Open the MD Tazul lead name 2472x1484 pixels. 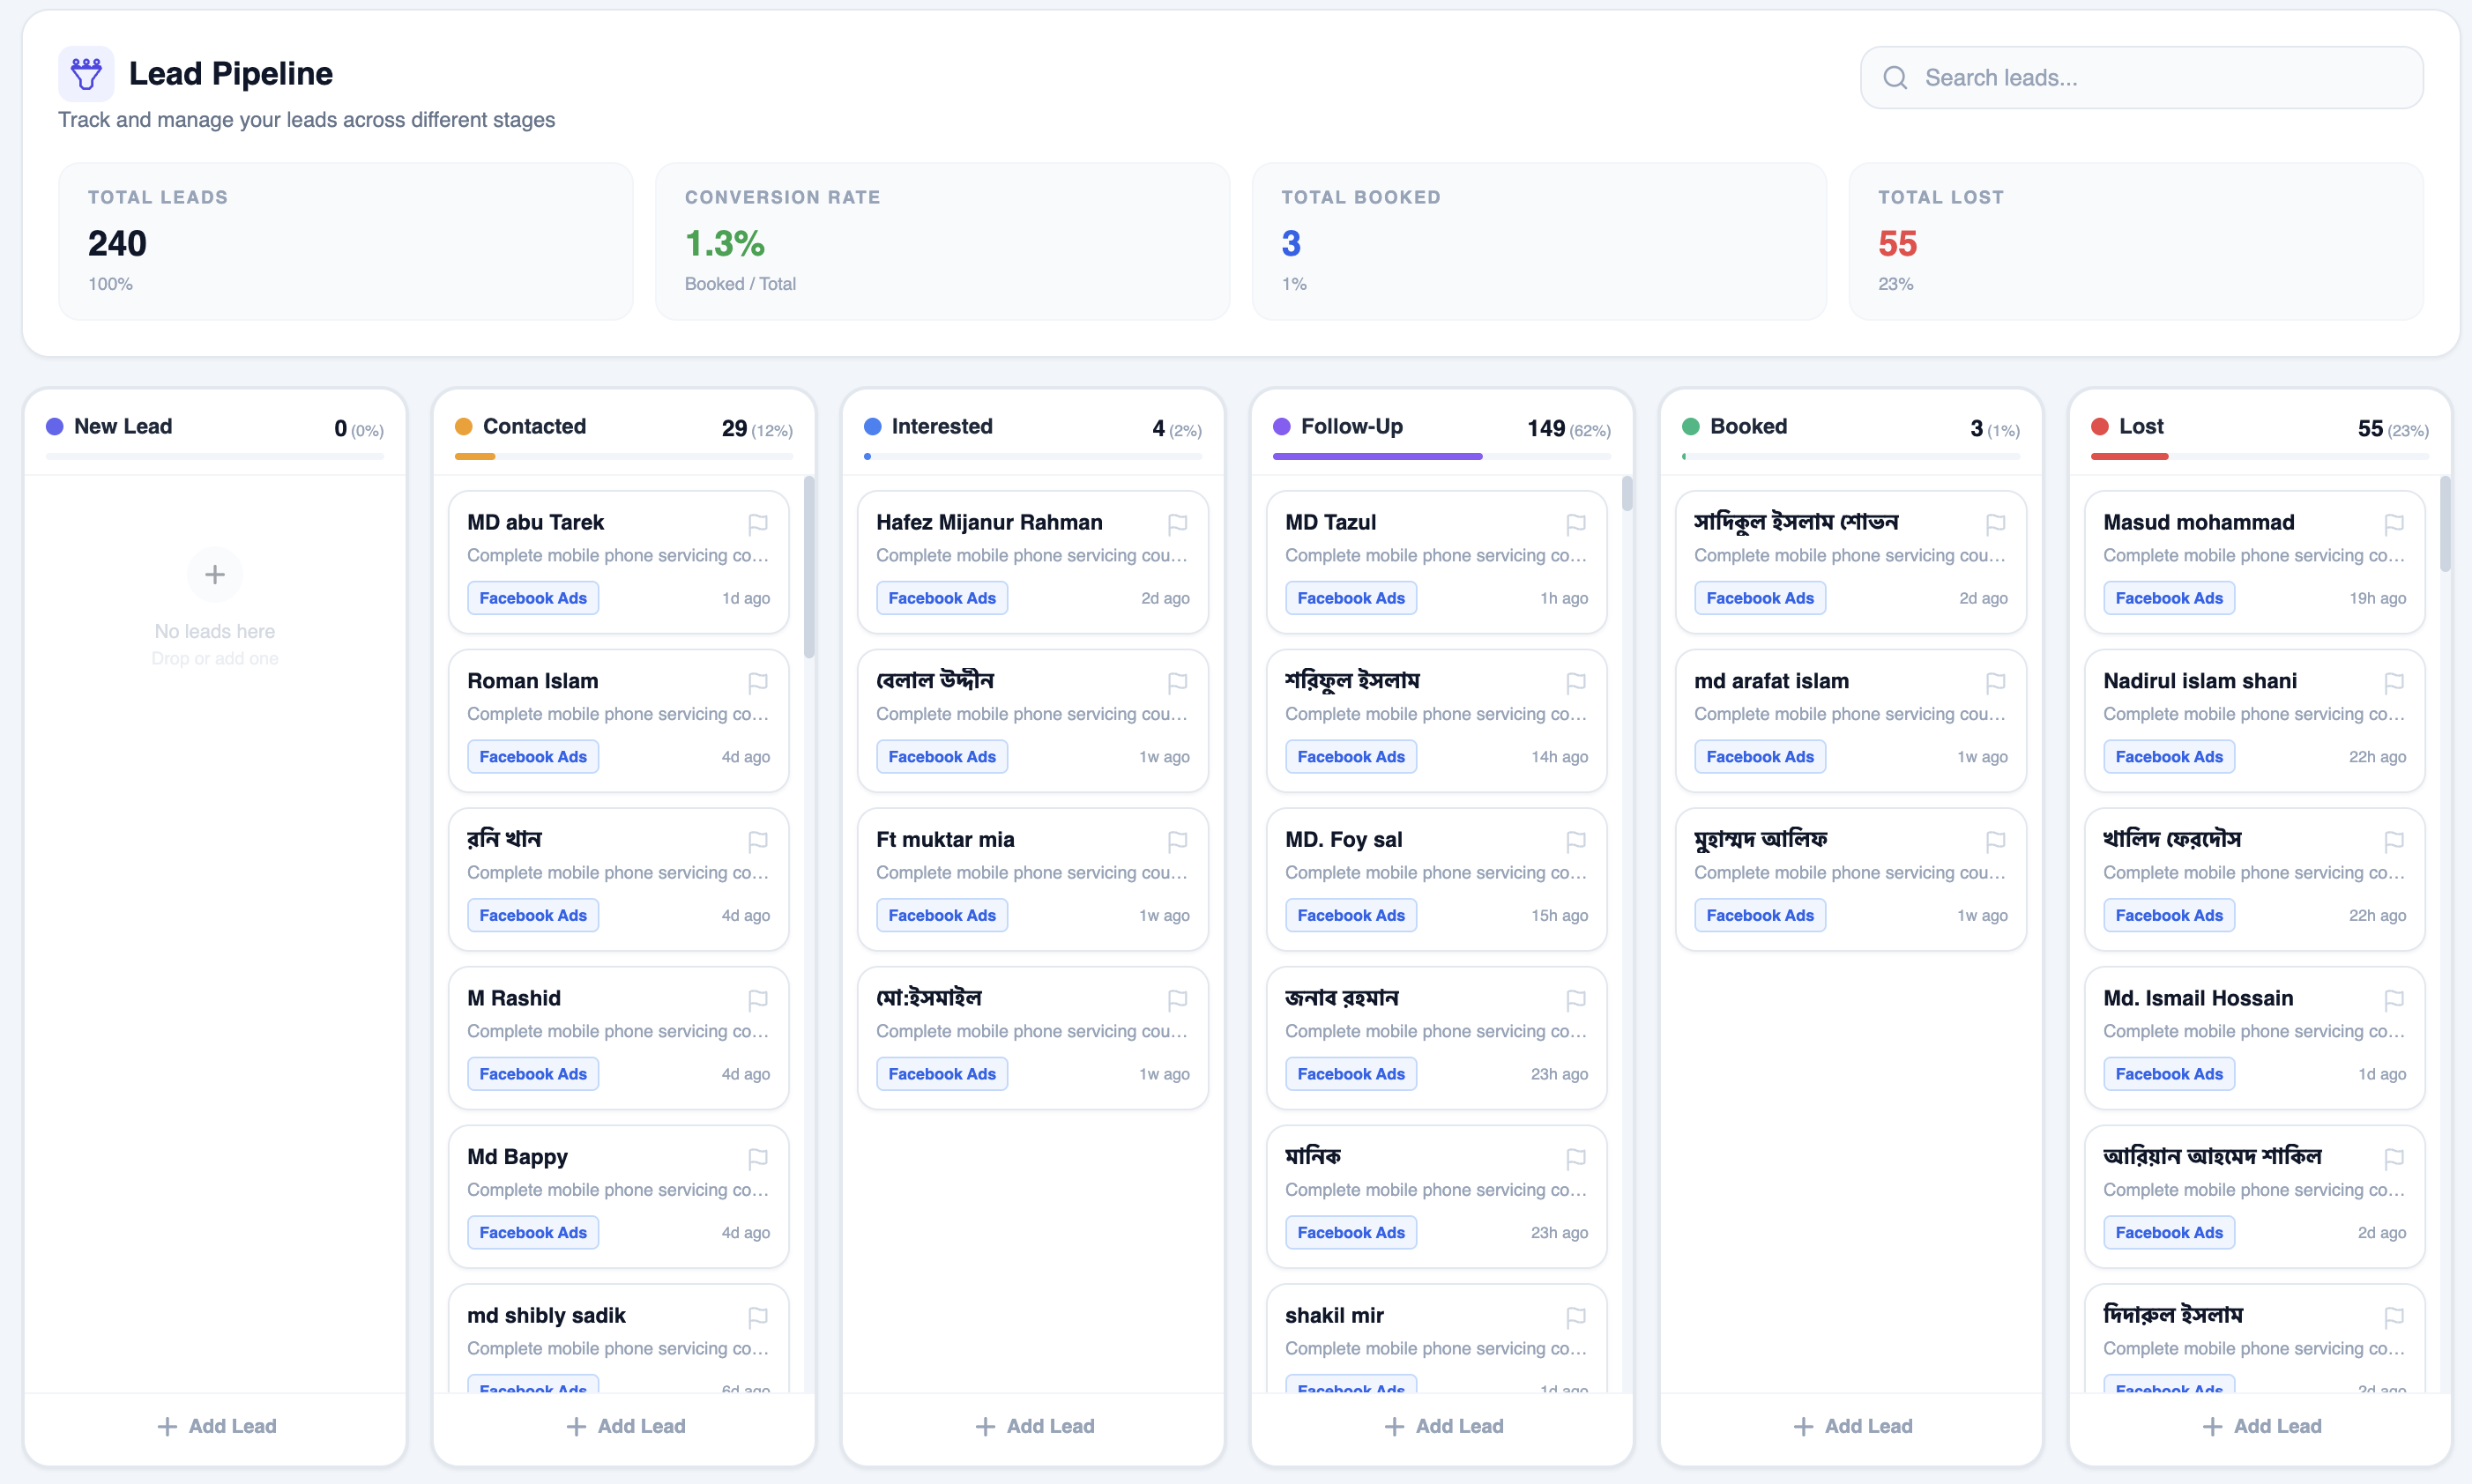[1330, 523]
